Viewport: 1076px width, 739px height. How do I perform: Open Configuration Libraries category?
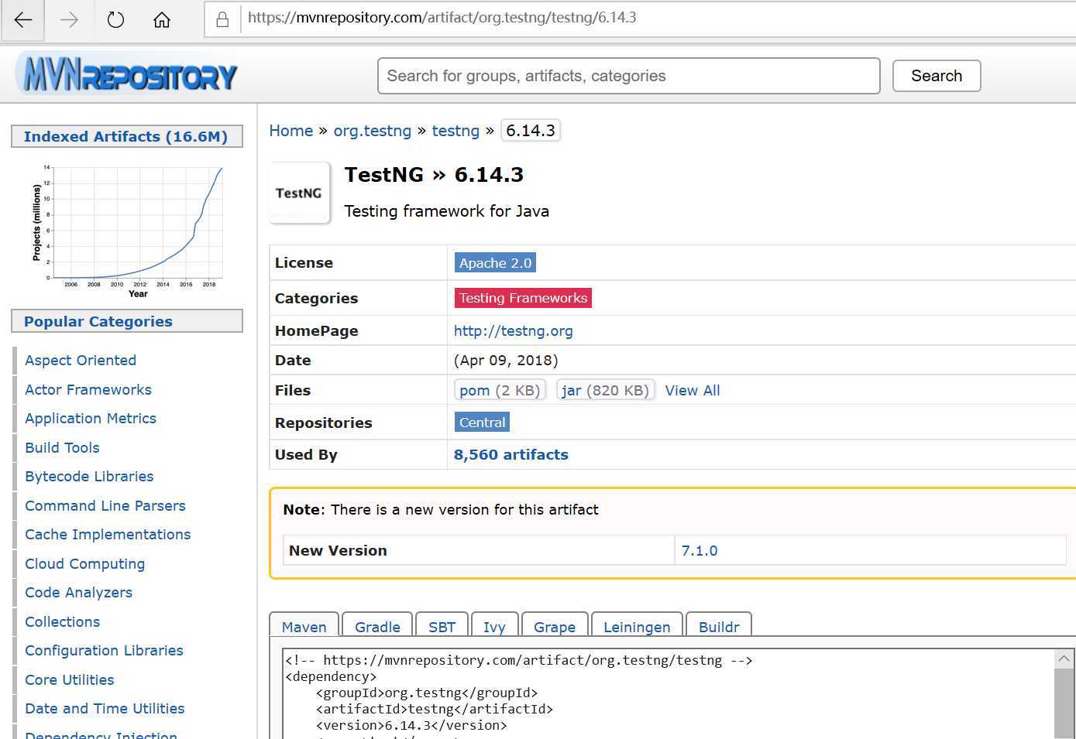(104, 651)
